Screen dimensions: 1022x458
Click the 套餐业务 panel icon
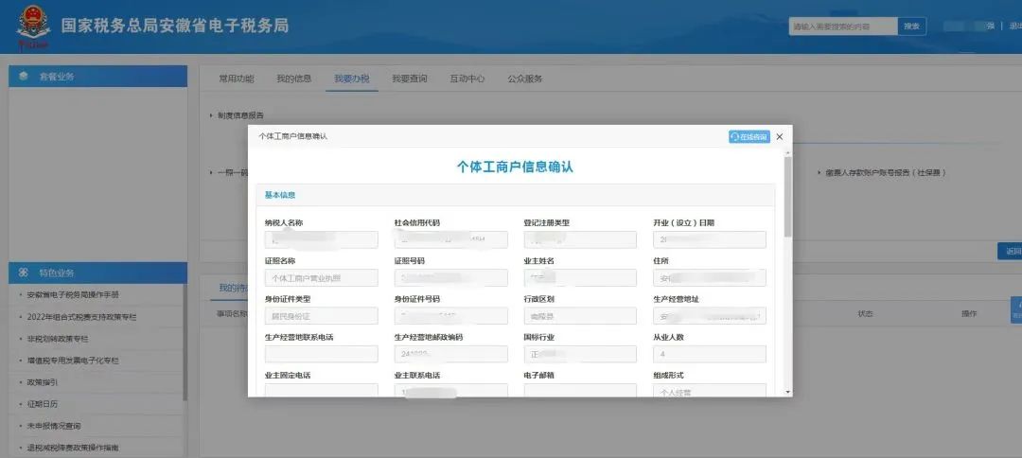coord(23,76)
